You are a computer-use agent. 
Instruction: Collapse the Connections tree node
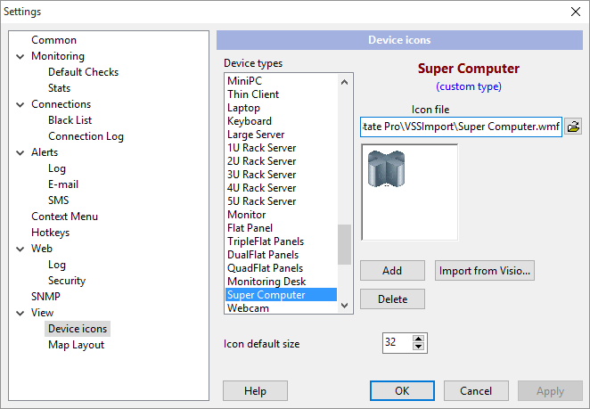coord(20,104)
